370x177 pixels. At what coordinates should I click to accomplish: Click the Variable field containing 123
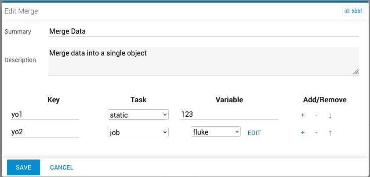(x=229, y=115)
